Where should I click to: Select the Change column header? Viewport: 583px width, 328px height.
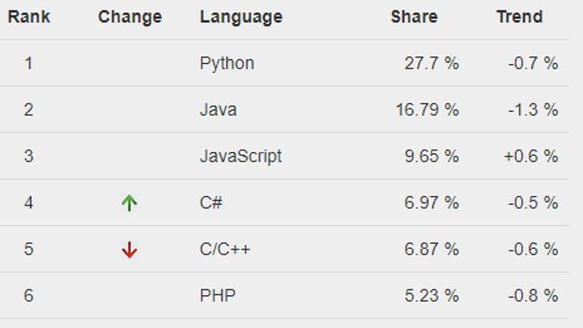[130, 17]
